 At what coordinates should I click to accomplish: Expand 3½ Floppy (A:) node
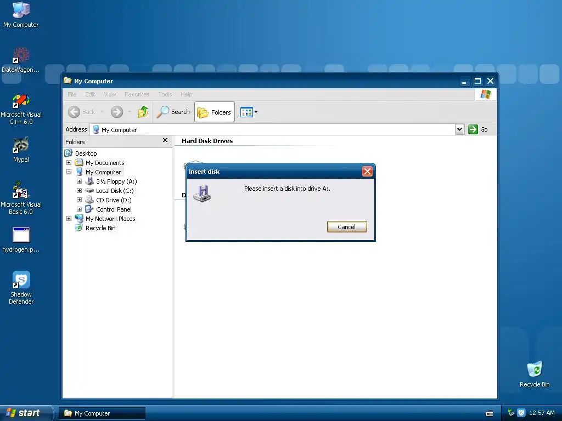click(79, 181)
